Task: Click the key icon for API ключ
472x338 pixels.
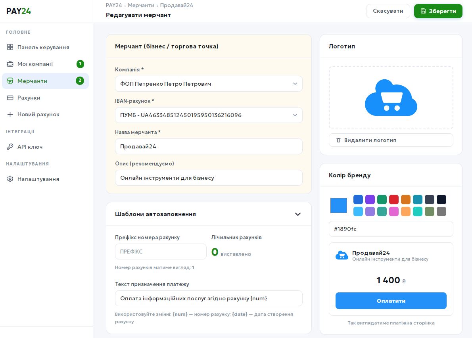Action: [10, 147]
